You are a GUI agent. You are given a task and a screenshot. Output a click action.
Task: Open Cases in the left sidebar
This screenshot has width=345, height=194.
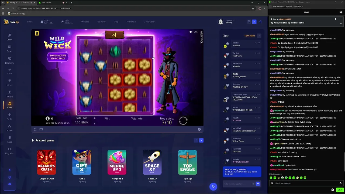[9, 49]
